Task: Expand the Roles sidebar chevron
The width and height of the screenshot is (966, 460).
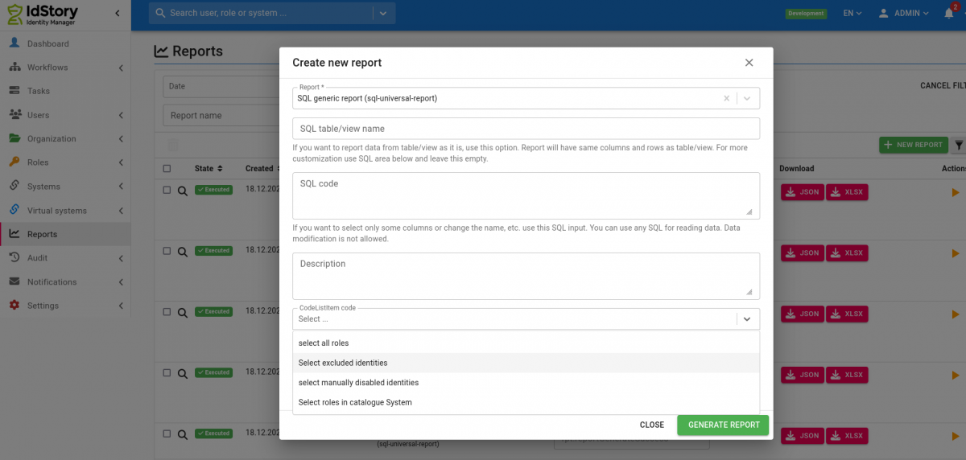Action: click(120, 162)
